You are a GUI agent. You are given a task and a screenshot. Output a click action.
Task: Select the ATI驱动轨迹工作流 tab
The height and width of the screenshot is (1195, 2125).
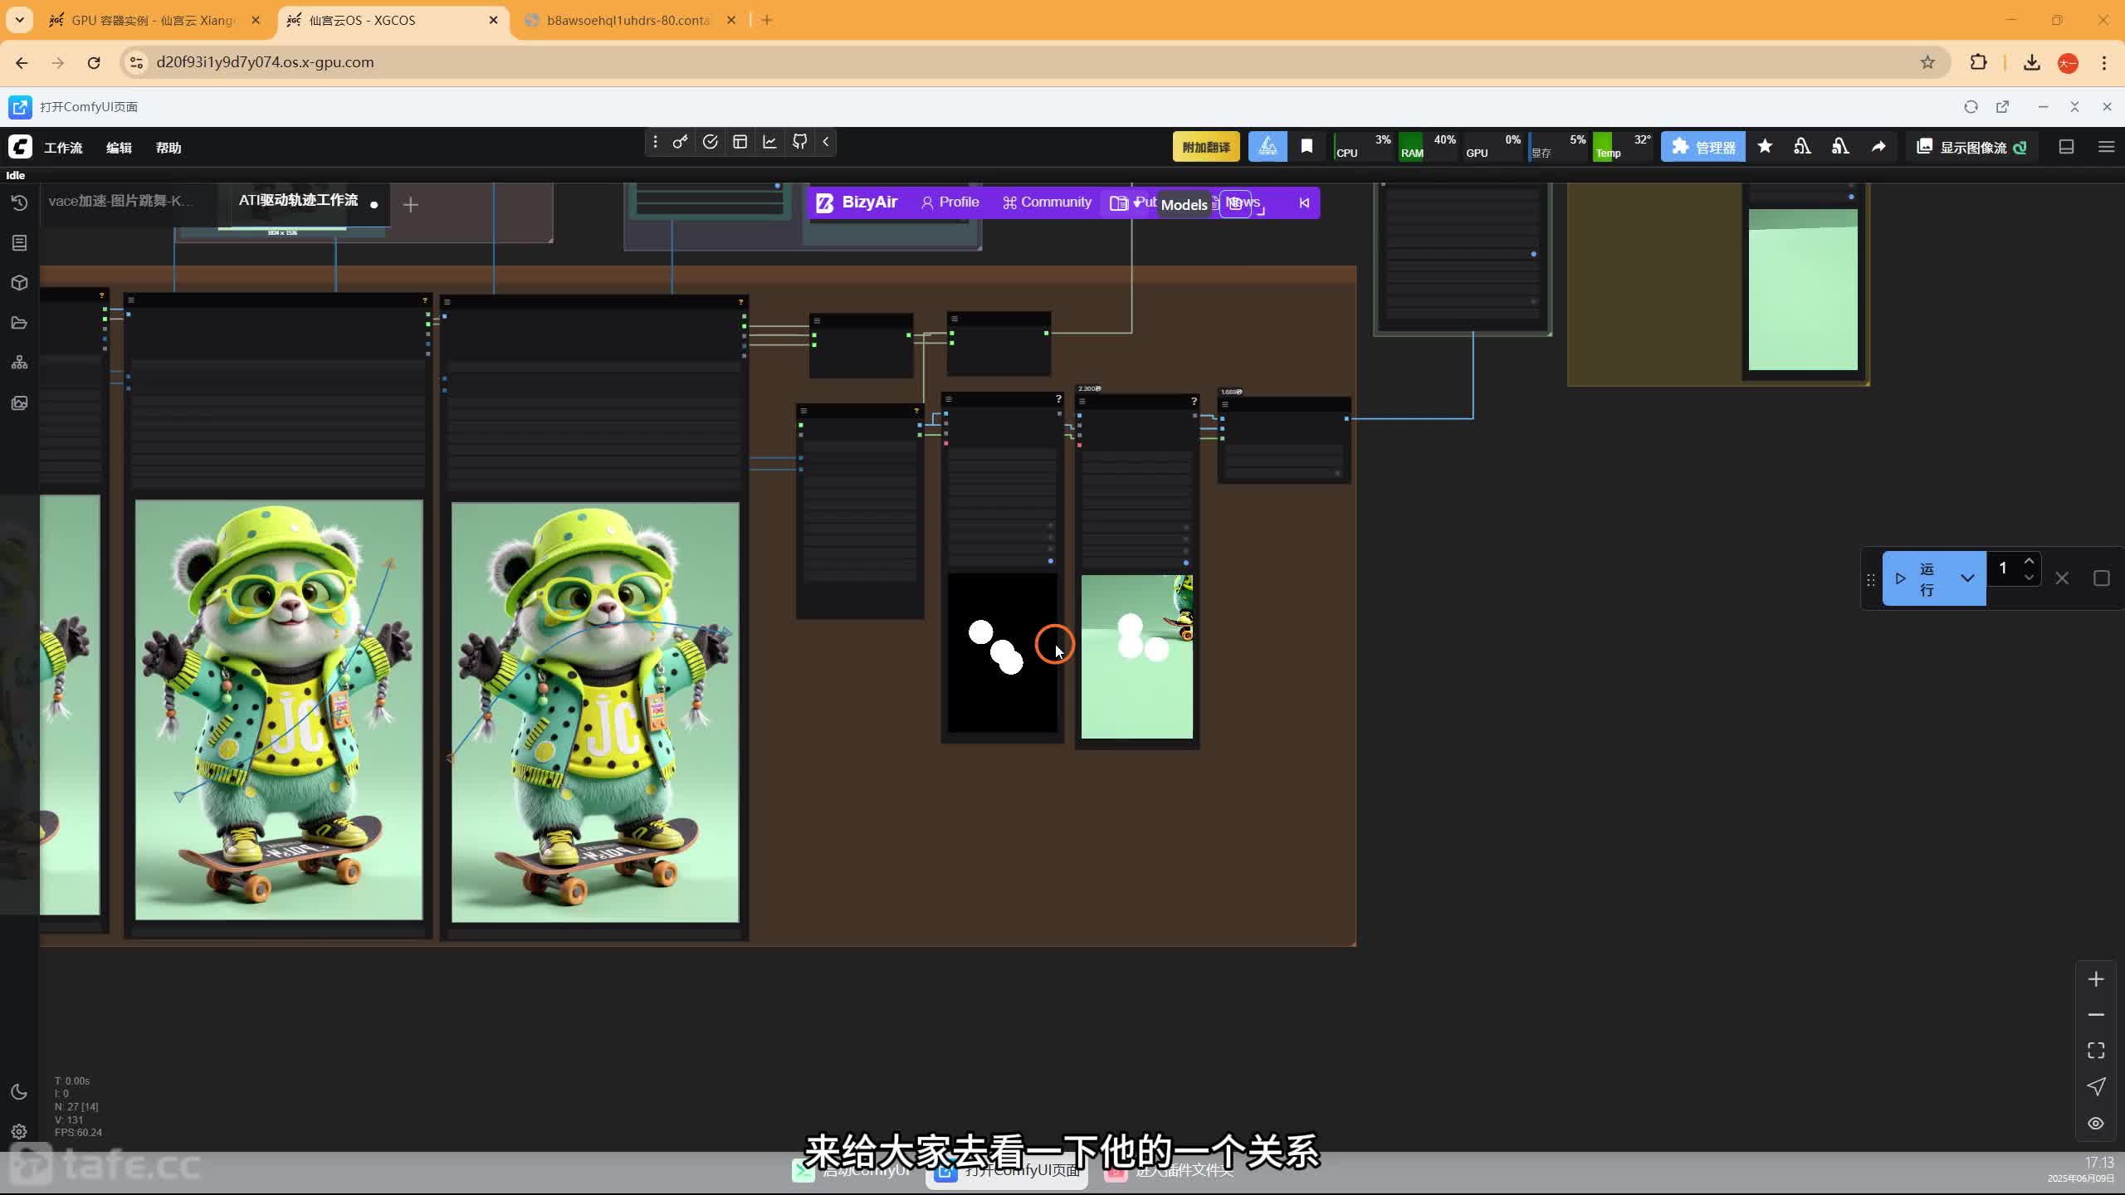[298, 200]
